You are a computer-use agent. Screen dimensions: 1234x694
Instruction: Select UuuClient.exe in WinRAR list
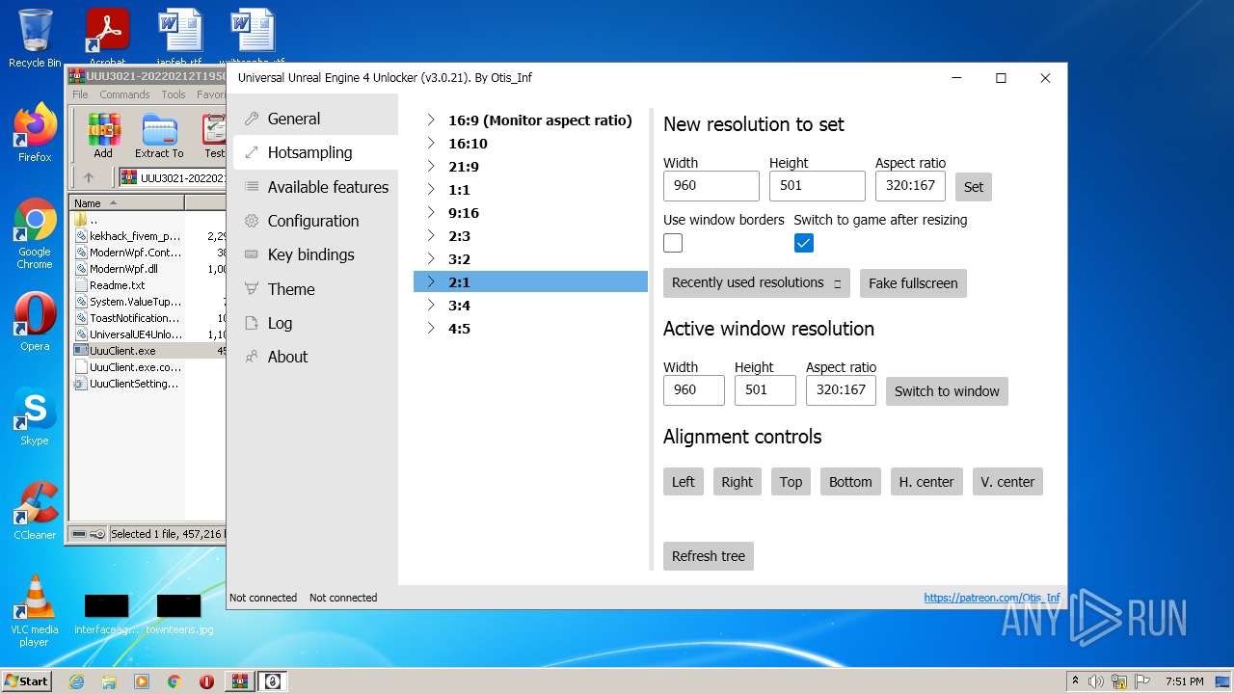coord(121,351)
